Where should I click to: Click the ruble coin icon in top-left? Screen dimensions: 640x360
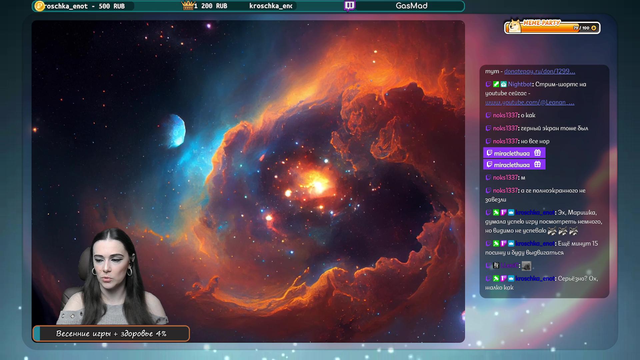pos(40,6)
